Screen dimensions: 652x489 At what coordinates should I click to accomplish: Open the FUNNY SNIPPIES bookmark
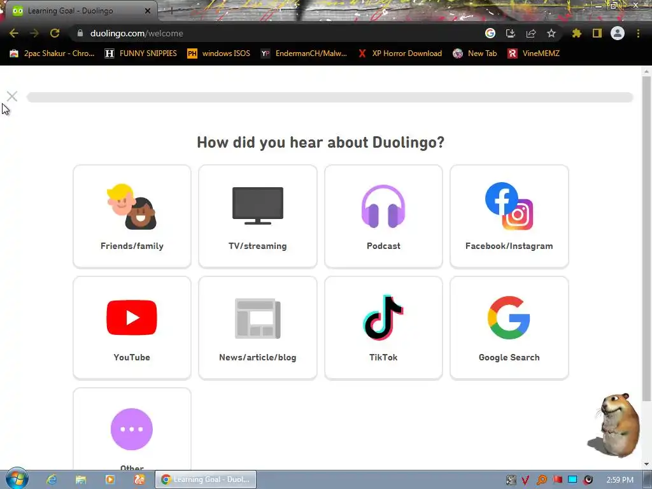[141, 53]
